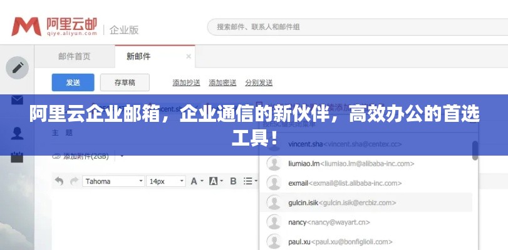Click the 添加密送 add BCC link

[222, 82]
